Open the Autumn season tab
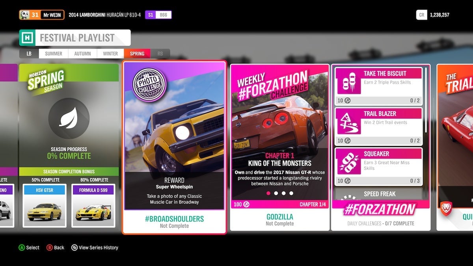 click(82, 54)
